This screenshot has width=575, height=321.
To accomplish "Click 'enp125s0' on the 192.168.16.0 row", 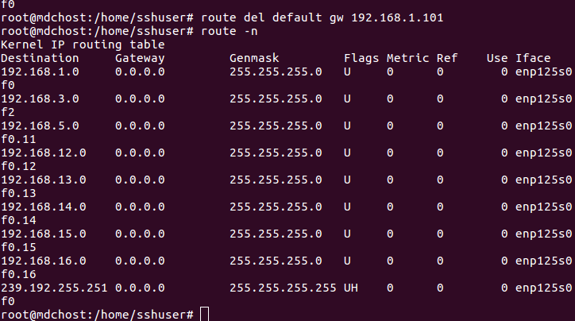I will coord(544,261).
